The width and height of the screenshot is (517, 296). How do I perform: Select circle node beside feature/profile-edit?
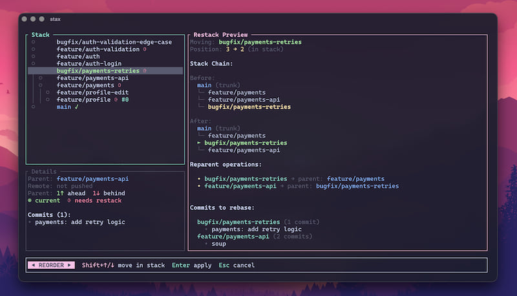[x=47, y=92]
